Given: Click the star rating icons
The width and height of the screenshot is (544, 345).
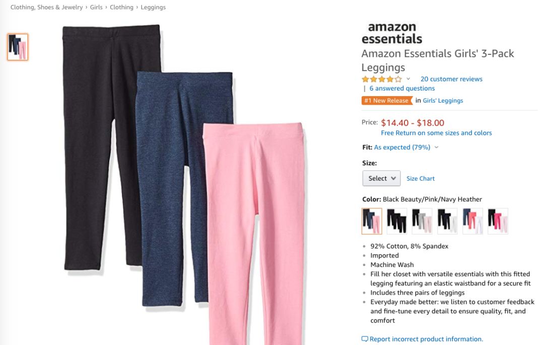Looking at the screenshot, I should click(382, 79).
